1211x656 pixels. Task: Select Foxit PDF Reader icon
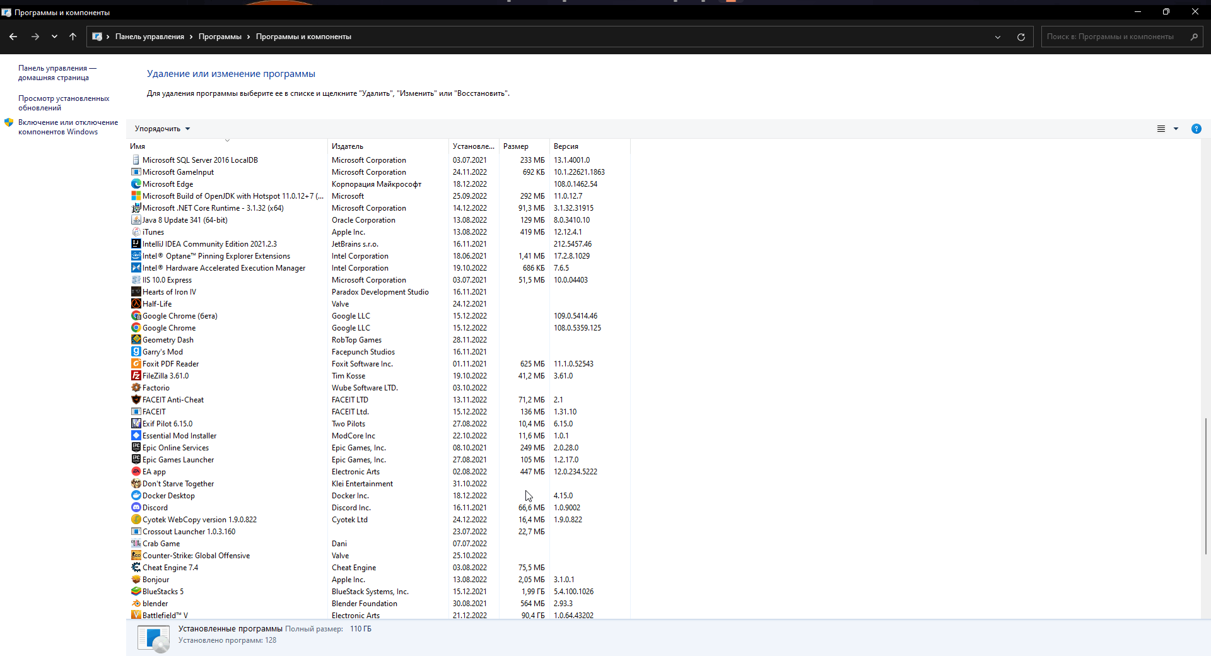pyautogui.click(x=136, y=364)
